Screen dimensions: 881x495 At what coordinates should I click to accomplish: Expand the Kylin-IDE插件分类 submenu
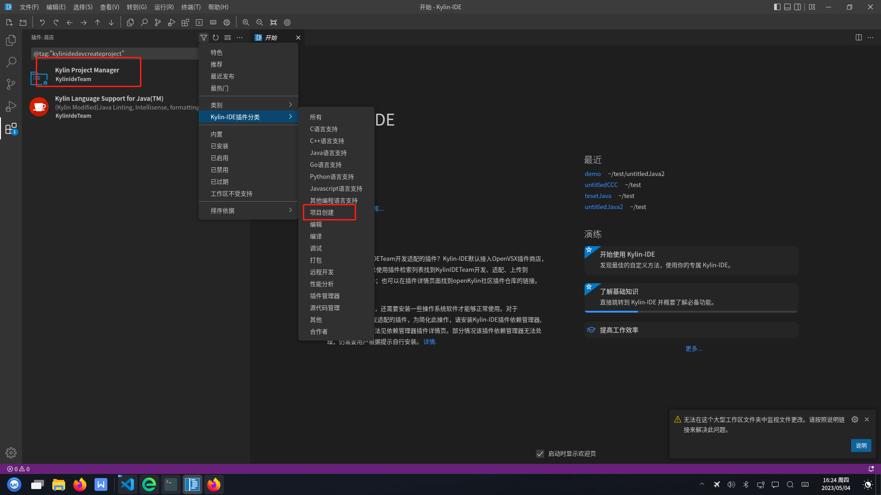pyautogui.click(x=248, y=117)
